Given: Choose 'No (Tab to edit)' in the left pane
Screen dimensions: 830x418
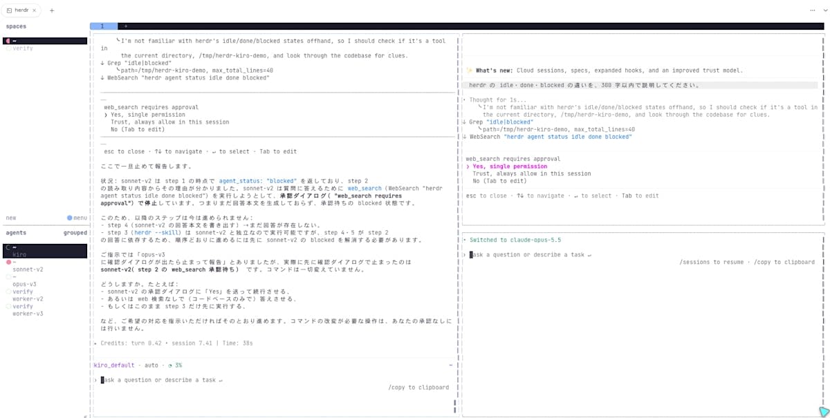Looking at the screenshot, I should click(138, 129).
